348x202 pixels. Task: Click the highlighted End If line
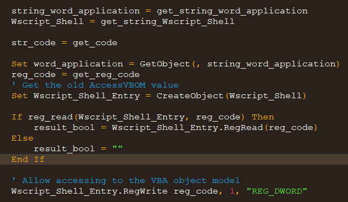click(174, 159)
